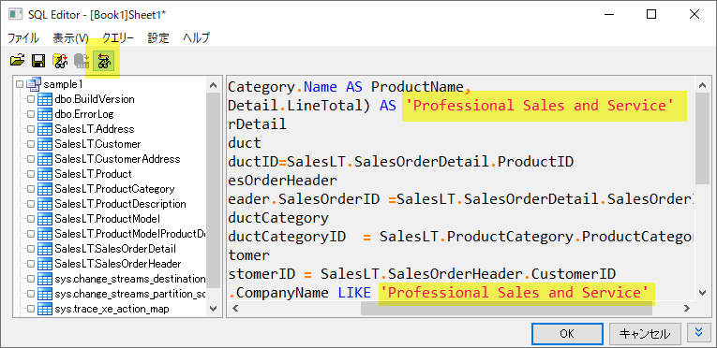Click the キャンセル button
This screenshot has height=348, width=717.
645,333
